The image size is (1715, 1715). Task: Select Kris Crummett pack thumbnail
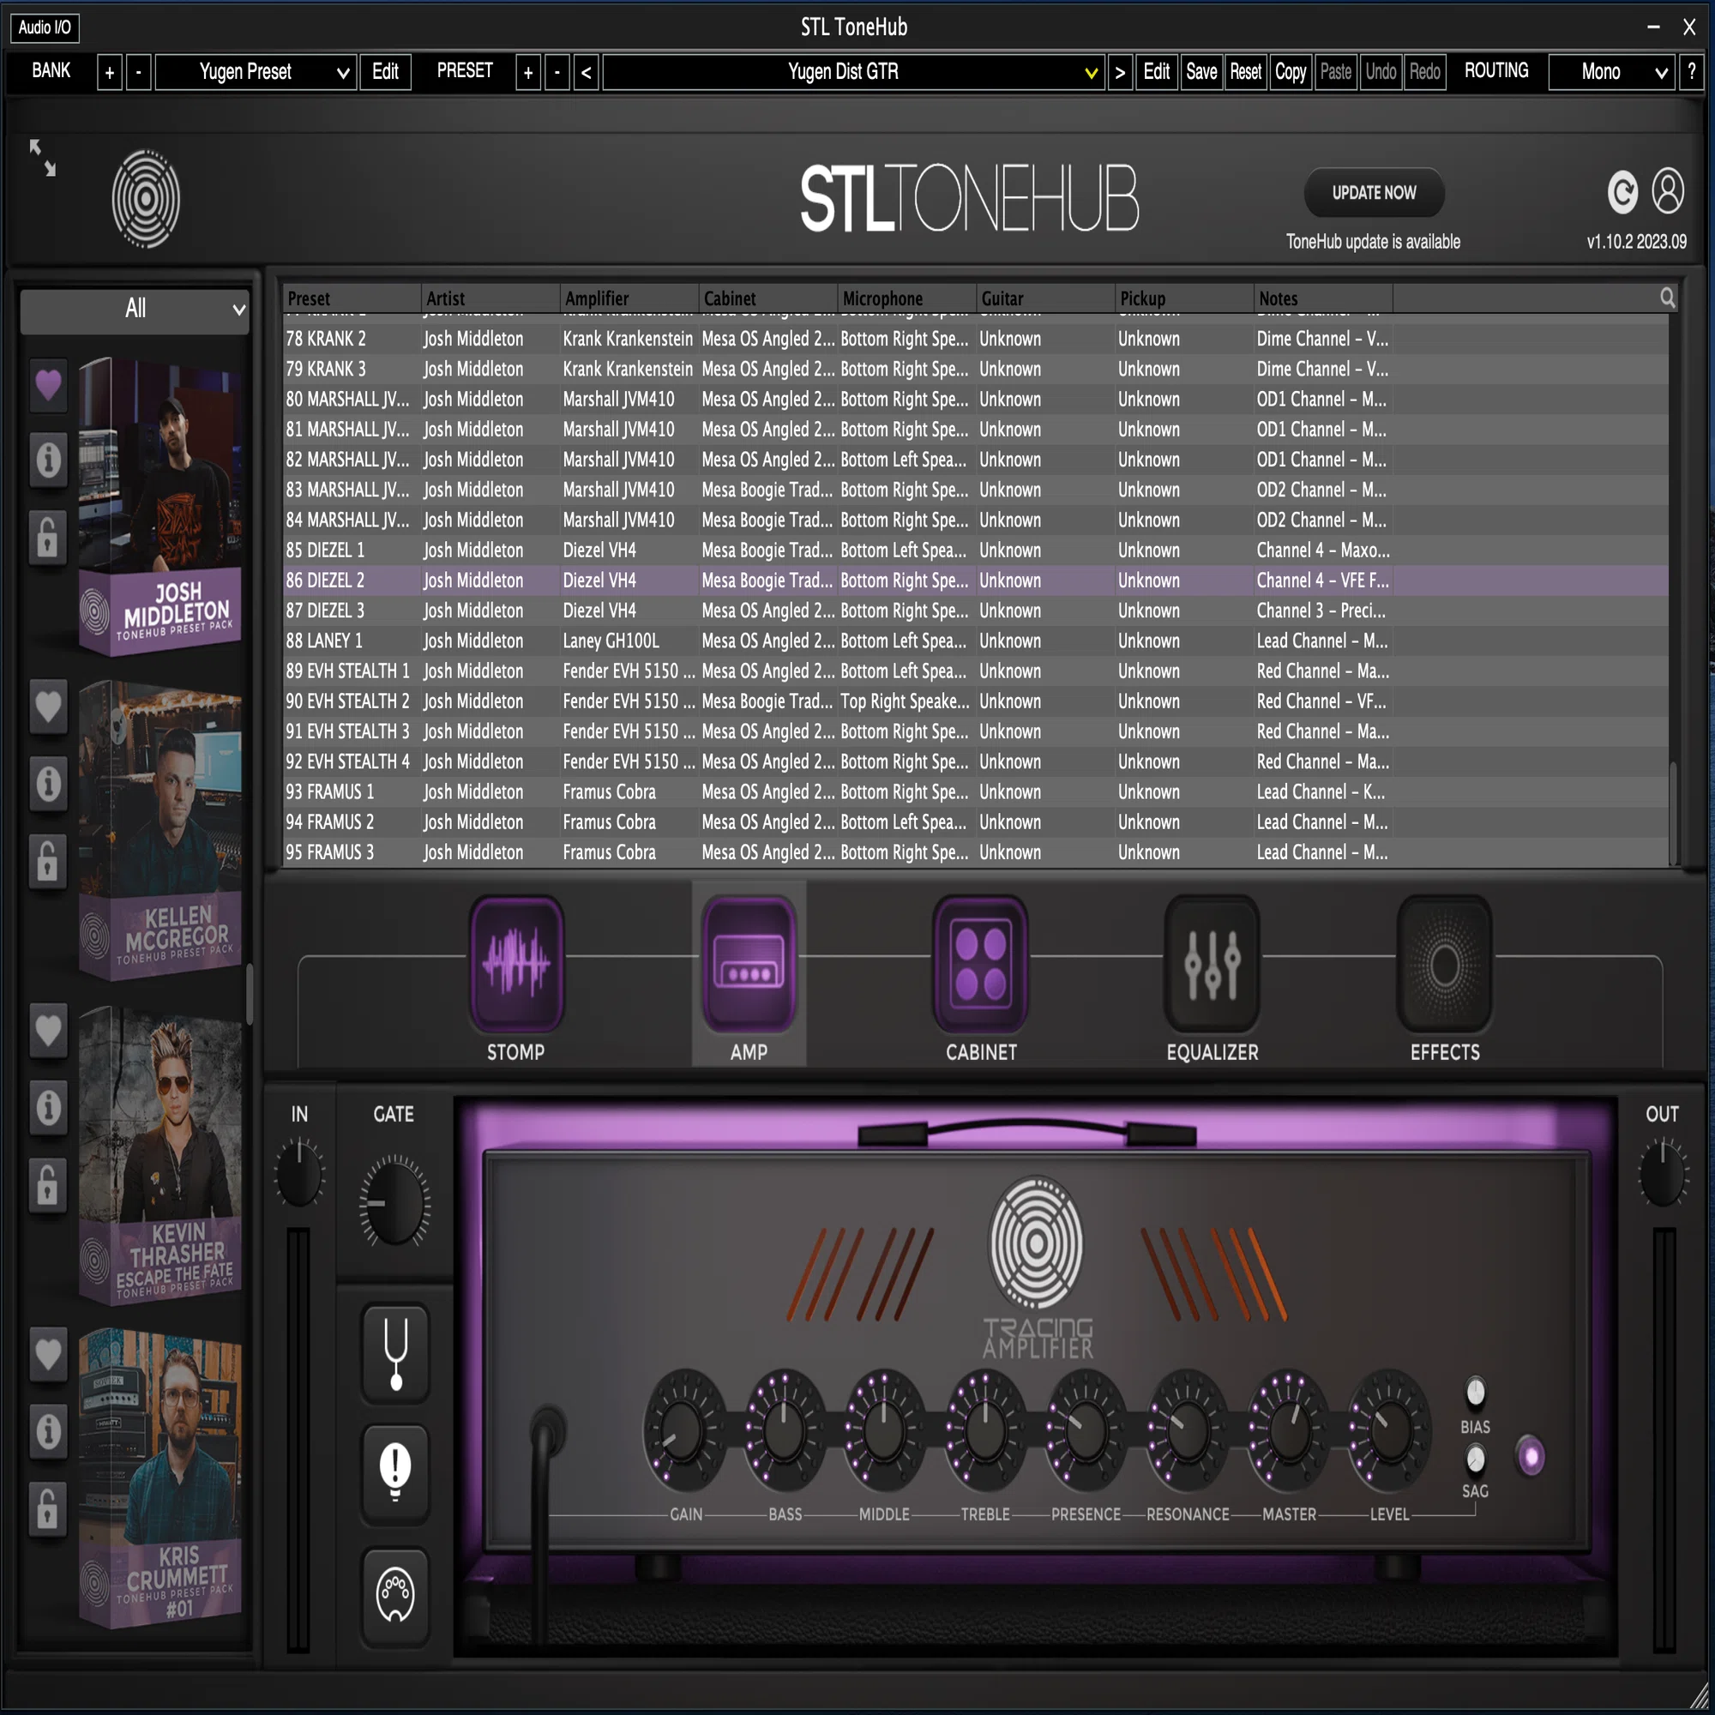159,1478
